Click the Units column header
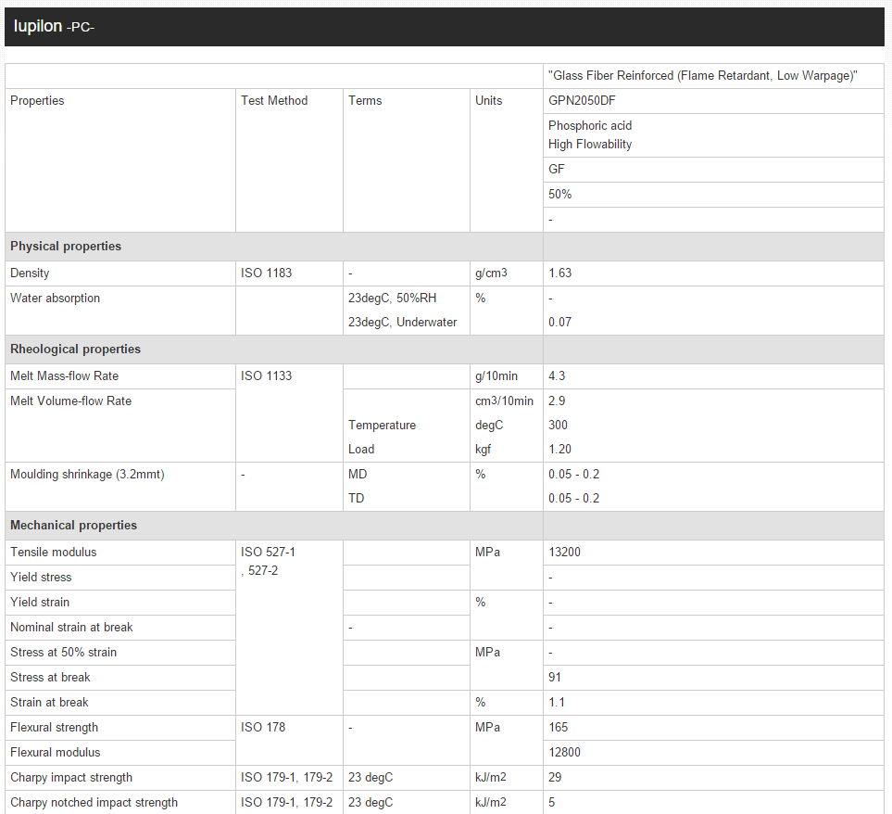Screen dimensions: 892x814 tap(489, 101)
